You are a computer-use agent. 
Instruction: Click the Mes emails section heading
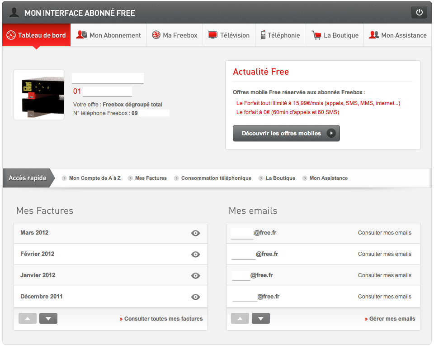click(x=253, y=211)
